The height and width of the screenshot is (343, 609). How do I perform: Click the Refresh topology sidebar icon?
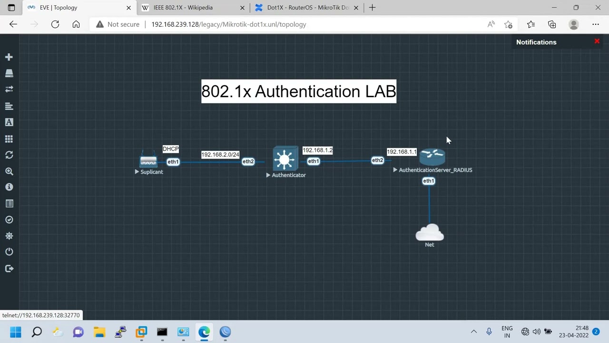(9, 155)
